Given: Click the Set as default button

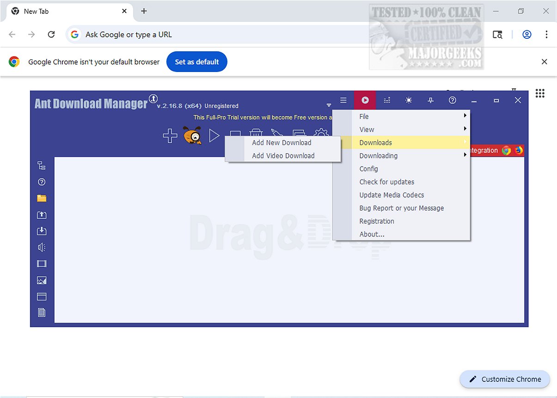Looking at the screenshot, I should (197, 62).
